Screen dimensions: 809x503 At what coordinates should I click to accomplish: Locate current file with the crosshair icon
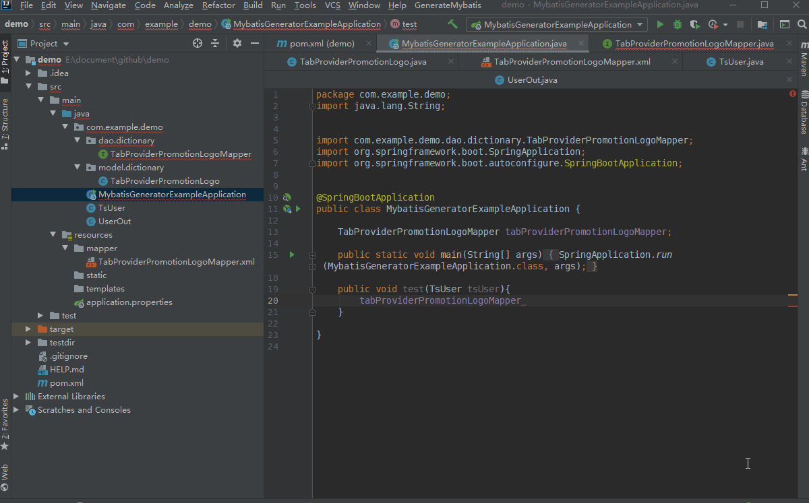tap(197, 43)
